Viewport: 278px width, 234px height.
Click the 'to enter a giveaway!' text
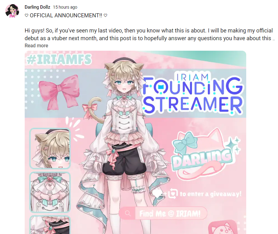211,194
